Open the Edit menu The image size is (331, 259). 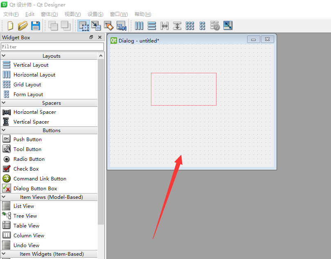pos(30,14)
